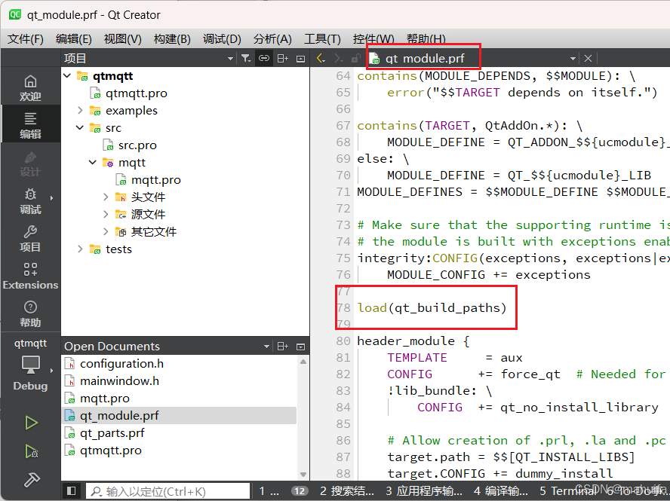The width and height of the screenshot is (670, 501).
Task: Open the 应用程序输出 output pane
Action: 424,491
